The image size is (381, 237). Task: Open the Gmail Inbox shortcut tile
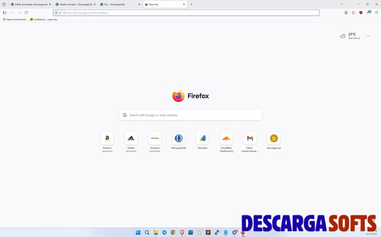tap(250, 138)
